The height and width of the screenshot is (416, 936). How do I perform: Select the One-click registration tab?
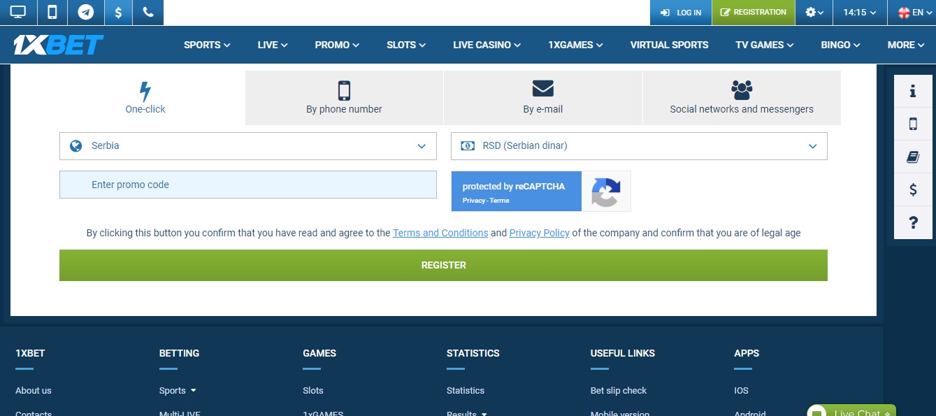click(x=145, y=98)
